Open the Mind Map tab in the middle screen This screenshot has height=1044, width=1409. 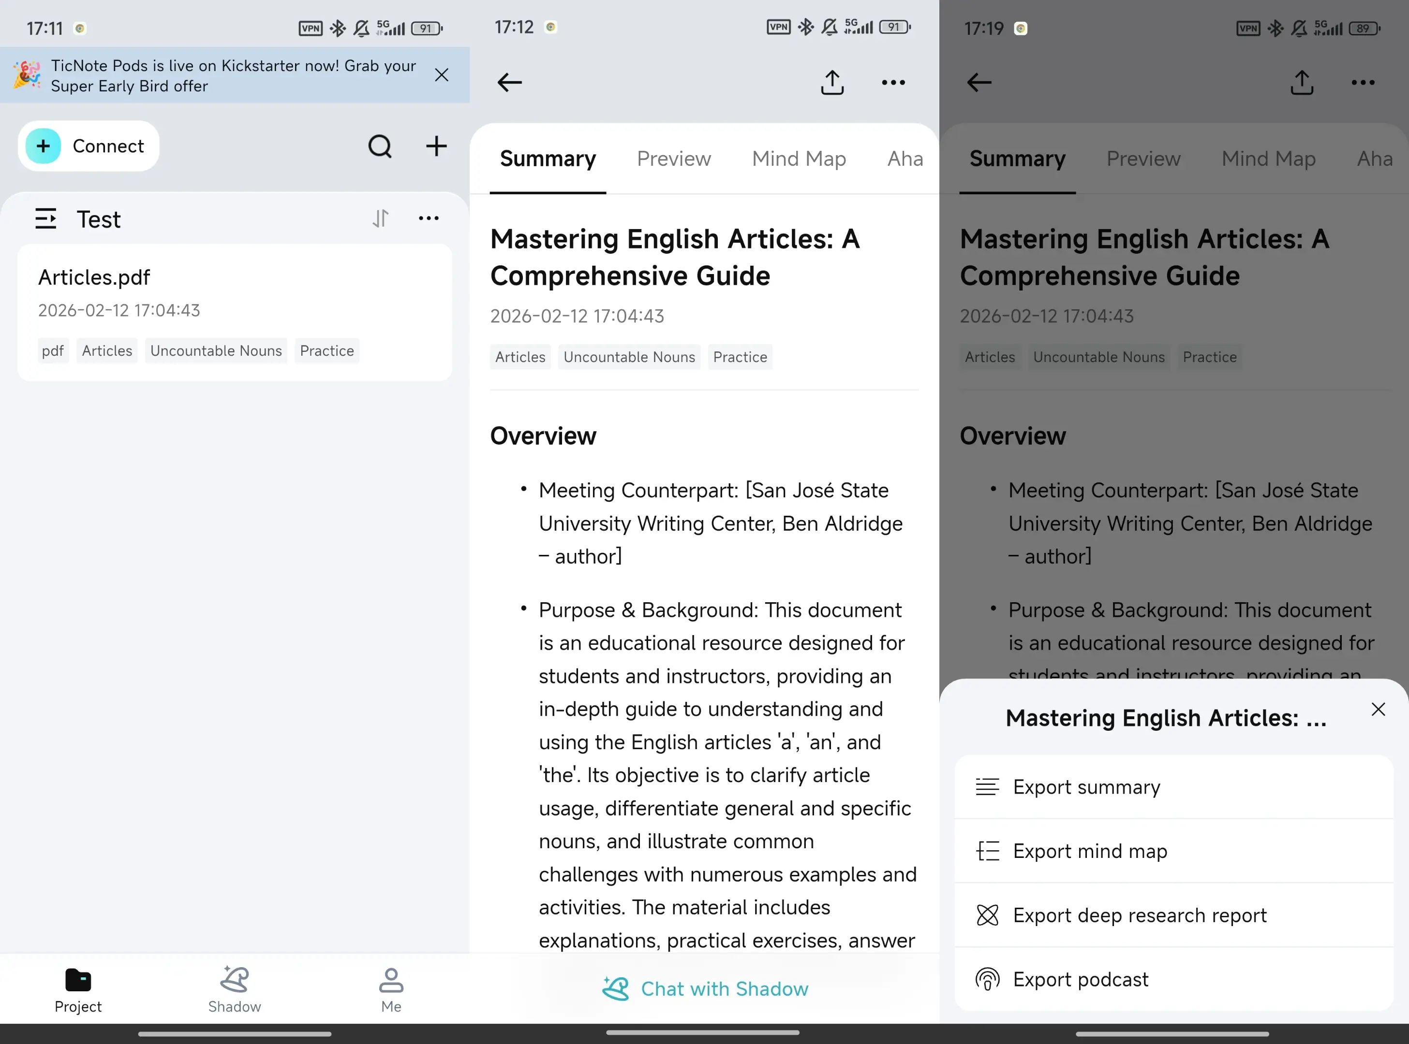click(799, 159)
